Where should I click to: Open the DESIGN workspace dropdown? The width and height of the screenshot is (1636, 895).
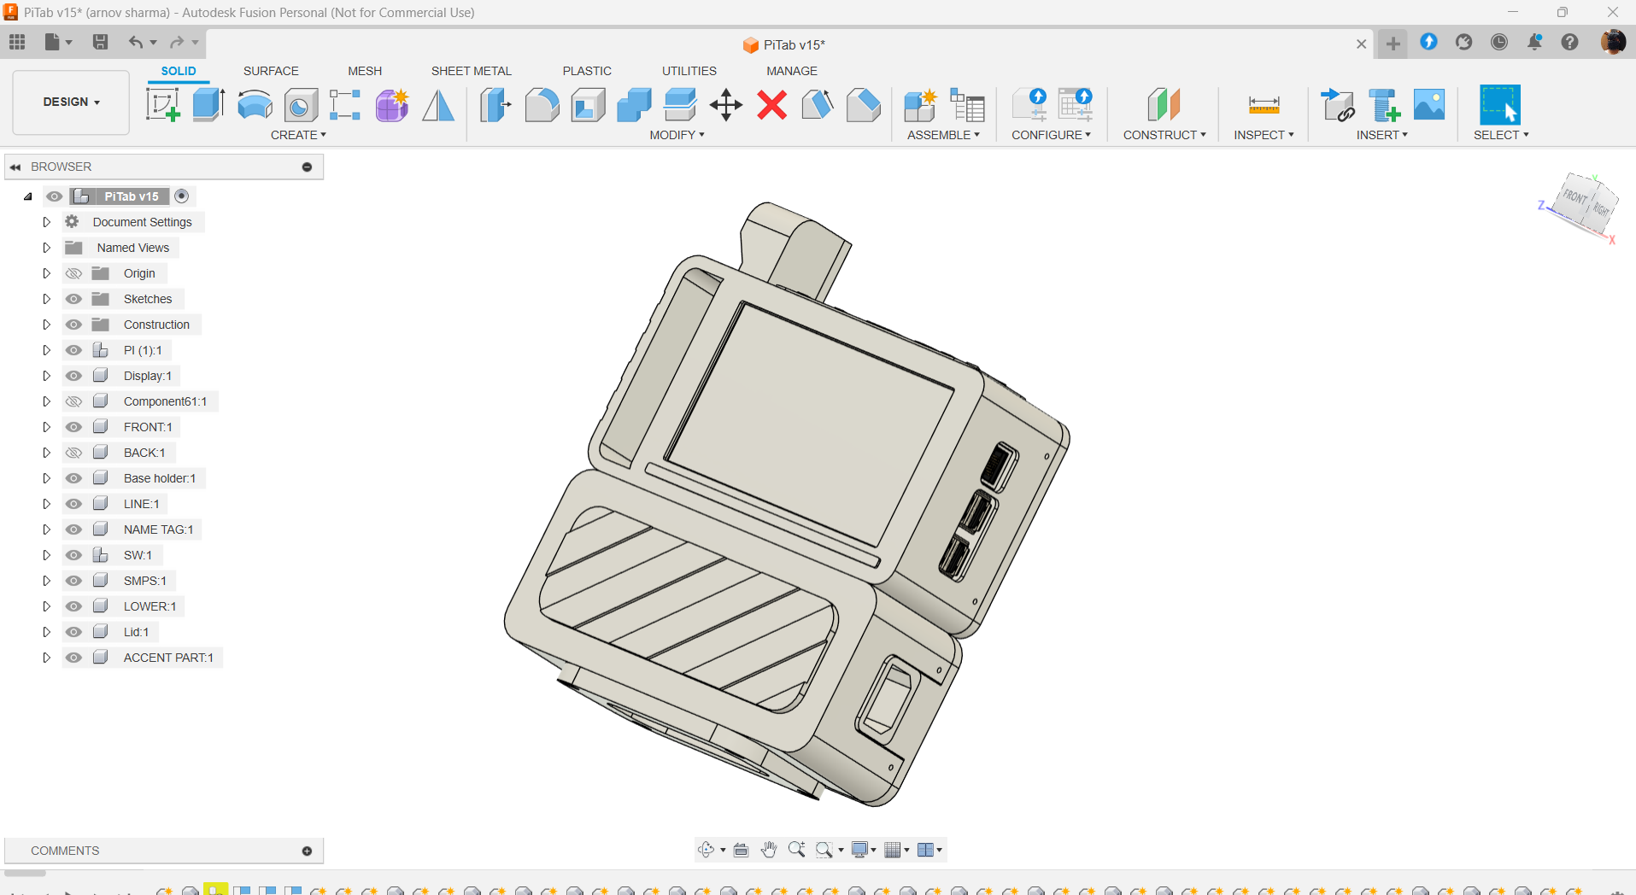click(72, 102)
